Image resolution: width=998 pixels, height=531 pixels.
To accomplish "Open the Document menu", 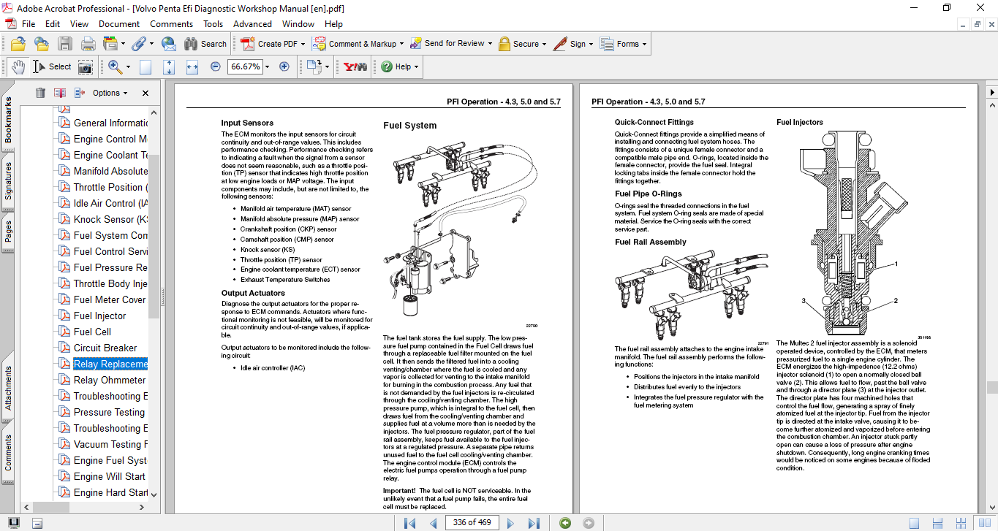I will click(x=118, y=23).
